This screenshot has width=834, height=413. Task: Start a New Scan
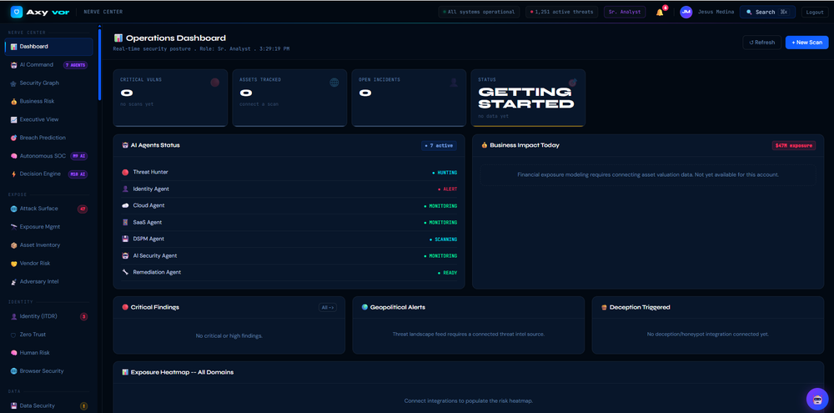click(806, 43)
